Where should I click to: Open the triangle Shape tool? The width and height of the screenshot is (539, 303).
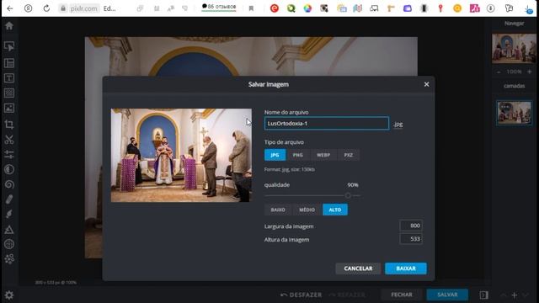(9, 229)
